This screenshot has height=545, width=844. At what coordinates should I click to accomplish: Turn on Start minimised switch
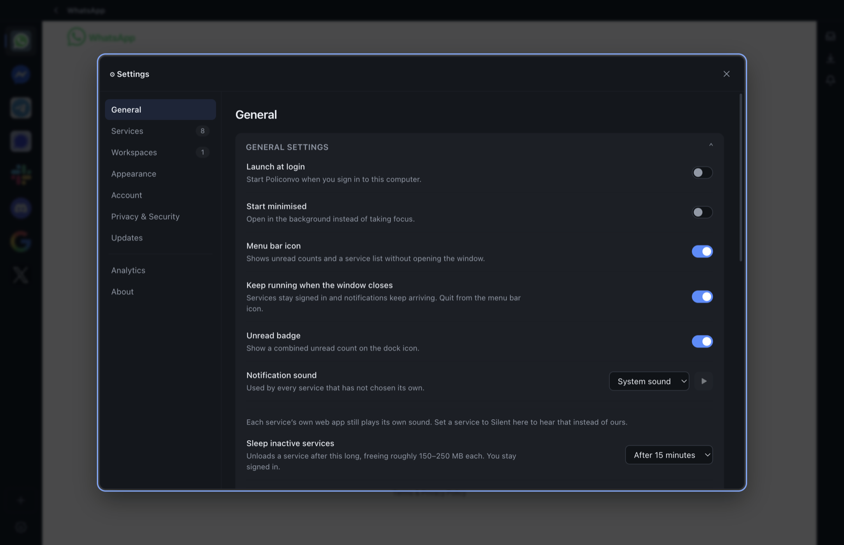702,212
